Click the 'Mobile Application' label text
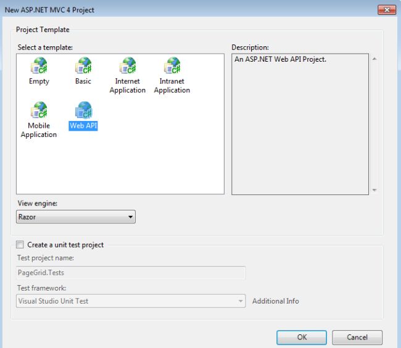Image resolution: width=401 pixels, height=348 pixels. 39,130
